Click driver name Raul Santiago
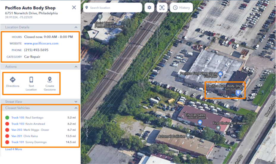This screenshot has height=164, width=276. [34, 118]
